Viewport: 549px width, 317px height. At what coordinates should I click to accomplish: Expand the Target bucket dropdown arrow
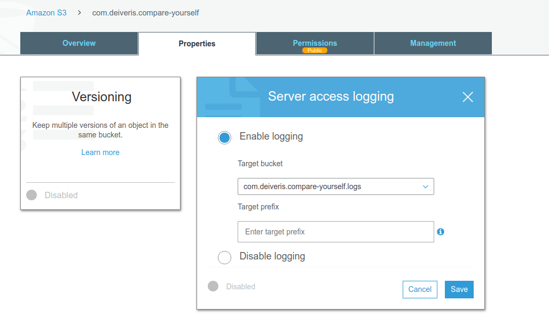point(426,187)
